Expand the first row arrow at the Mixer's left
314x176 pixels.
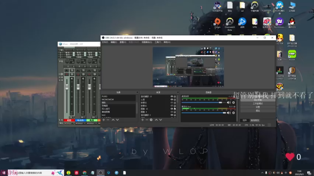[60, 53]
